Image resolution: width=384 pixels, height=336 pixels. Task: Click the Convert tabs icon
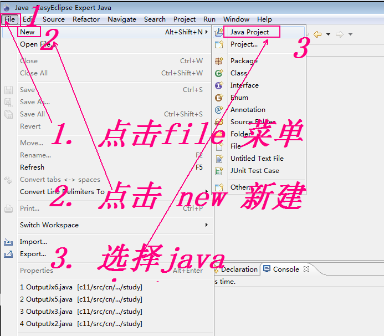pyautogui.click(x=8, y=180)
